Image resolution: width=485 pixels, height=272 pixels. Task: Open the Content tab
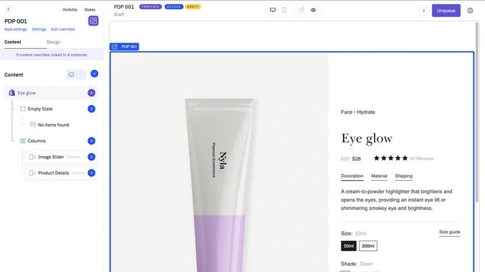pos(13,42)
